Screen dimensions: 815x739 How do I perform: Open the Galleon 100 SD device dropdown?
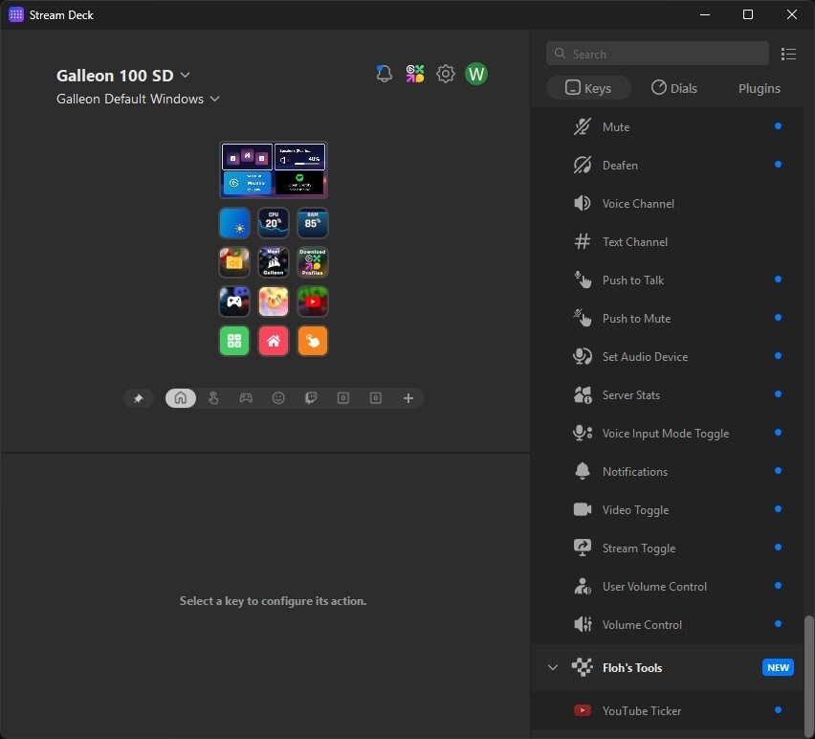tap(123, 76)
